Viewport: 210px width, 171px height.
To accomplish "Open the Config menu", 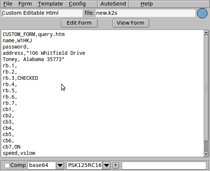I will (x=77, y=4).
